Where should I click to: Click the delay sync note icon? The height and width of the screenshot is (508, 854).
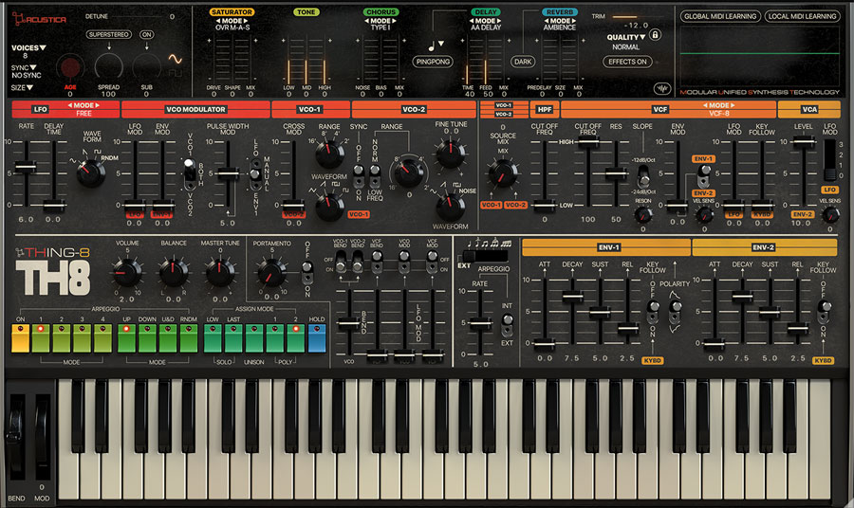click(432, 46)
